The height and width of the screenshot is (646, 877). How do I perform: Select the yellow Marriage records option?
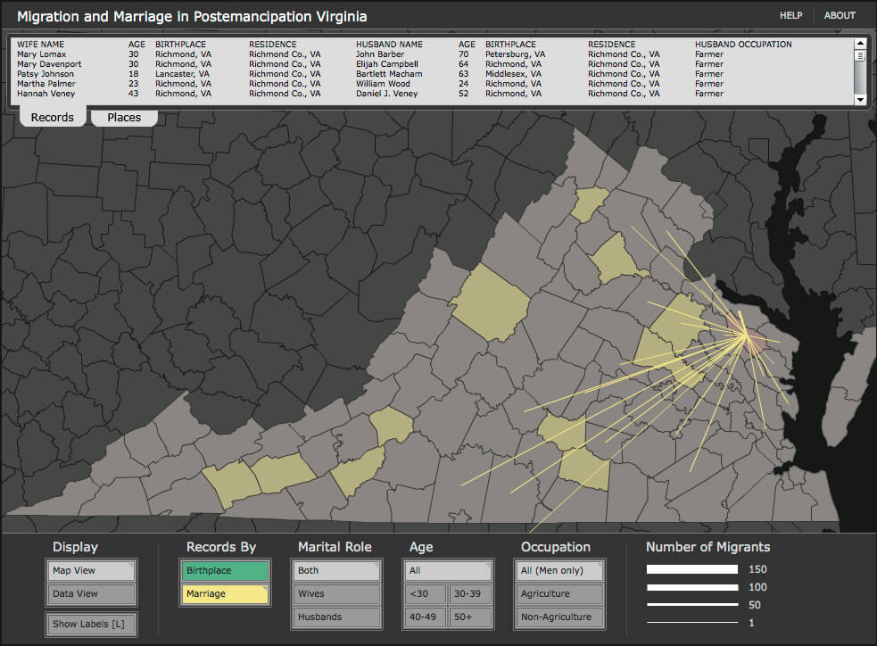(225, 594)
